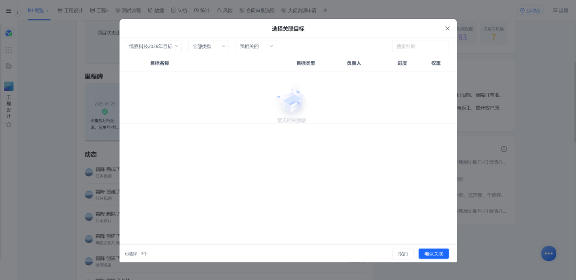Switch to the 工程2 tab

point(99,10)
